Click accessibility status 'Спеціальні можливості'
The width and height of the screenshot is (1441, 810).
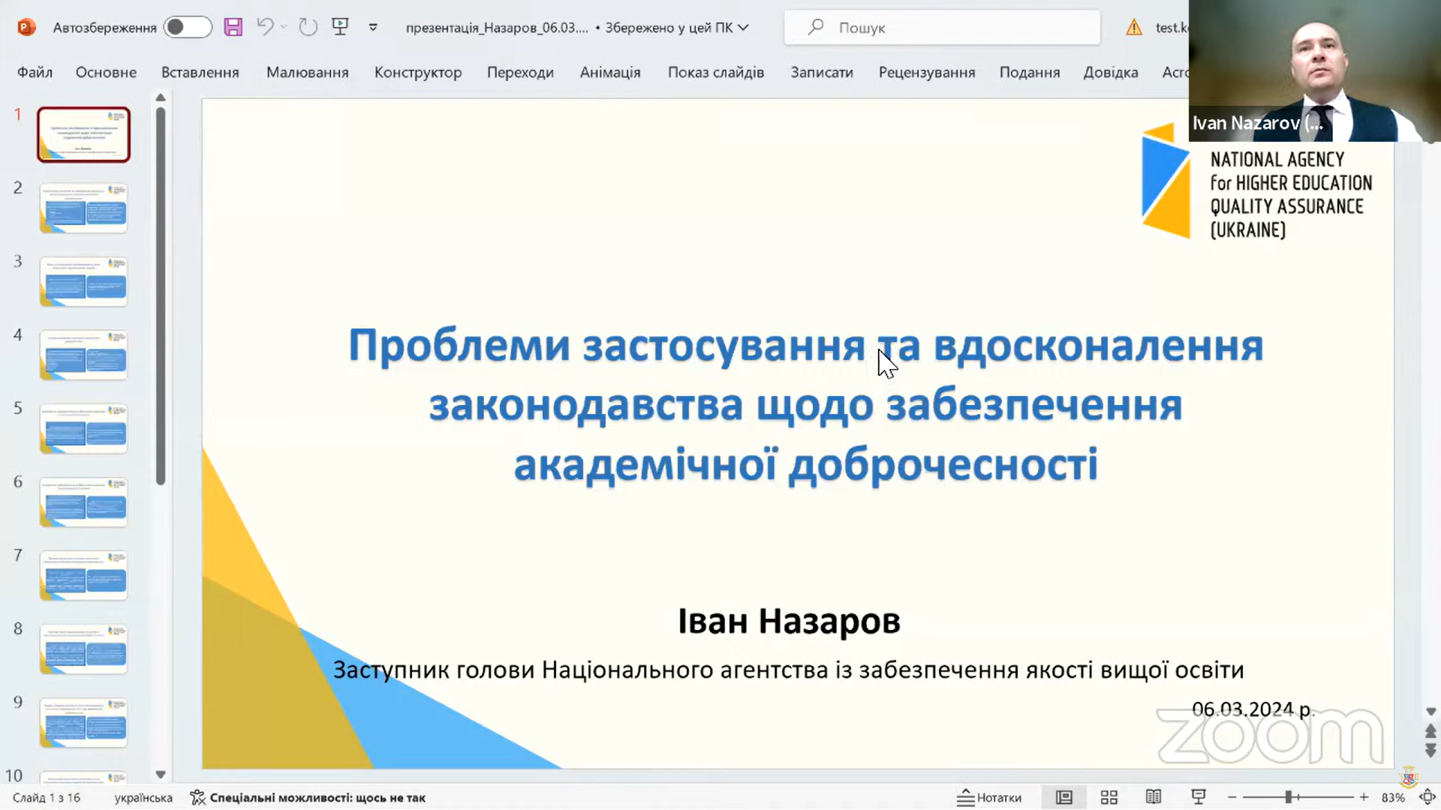pos(308,797)
